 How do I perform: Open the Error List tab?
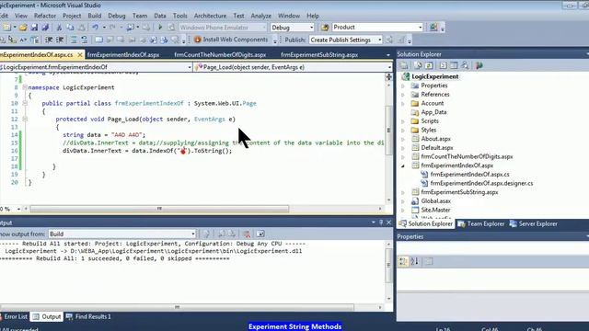(x=15, y=316)
